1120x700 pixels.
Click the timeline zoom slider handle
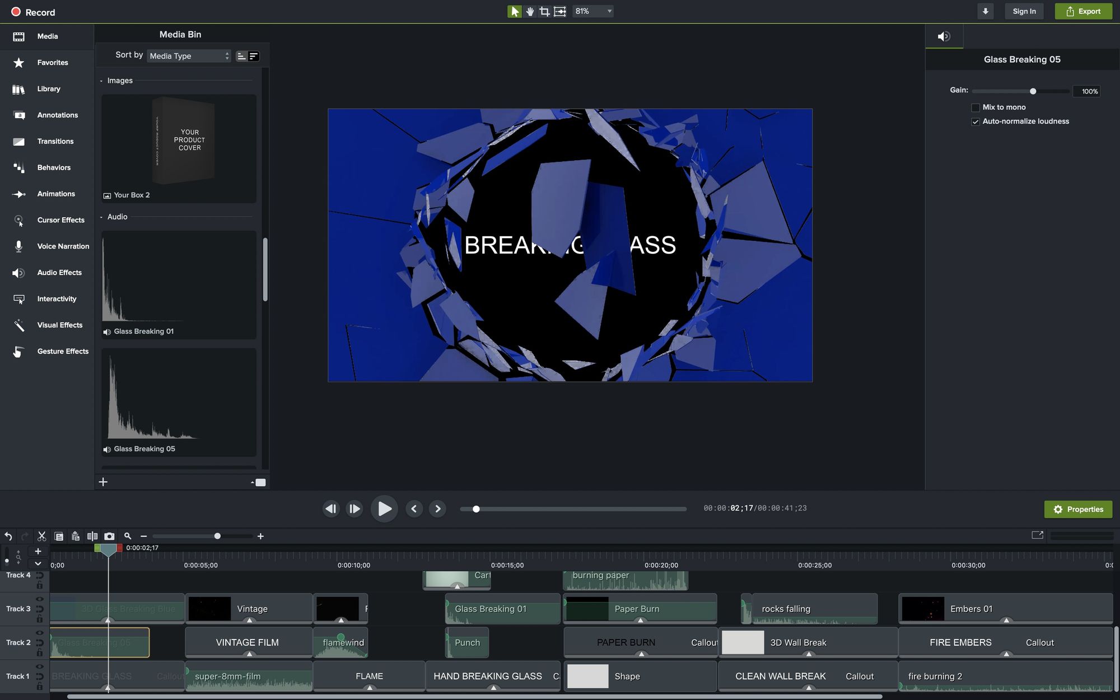click(217, 536)
